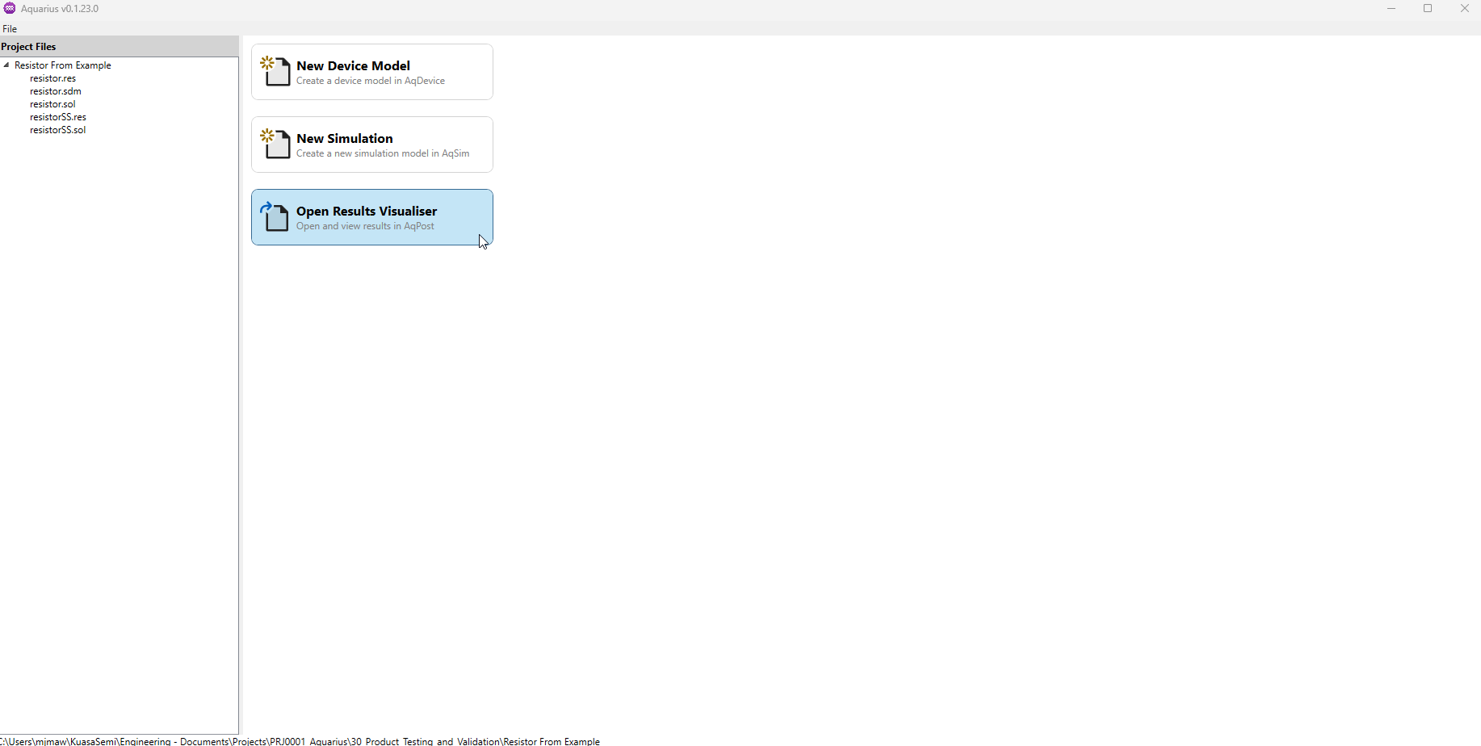Click 'Create a new simulation model in AqSim' text

(x=383, y=153)
